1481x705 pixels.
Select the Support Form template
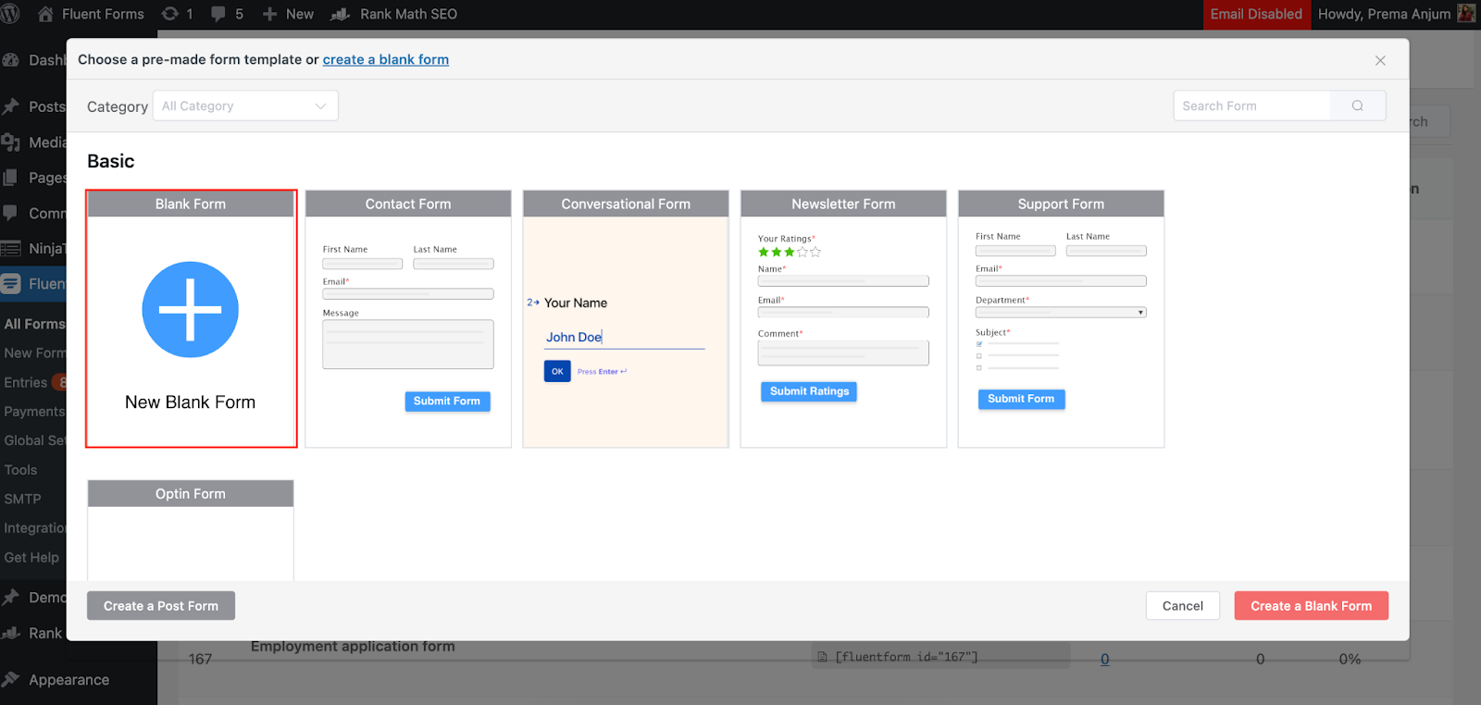pyautogui.click(x=1061, y=319)
